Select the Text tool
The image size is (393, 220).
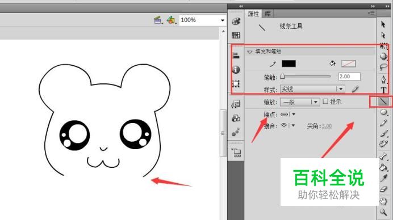click(x=383, y=90)
